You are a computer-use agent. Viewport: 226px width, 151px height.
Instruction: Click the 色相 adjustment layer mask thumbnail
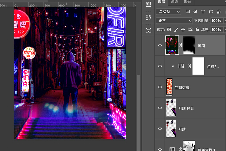[x=198, y=66]
